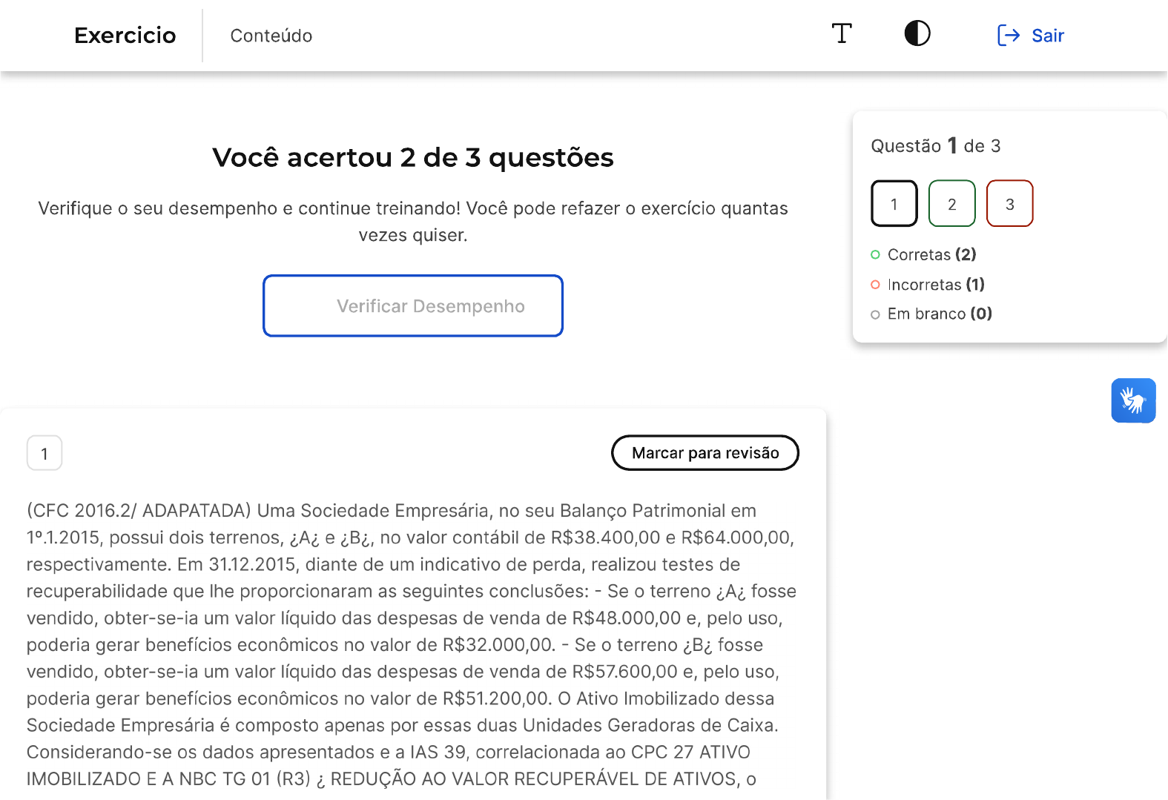Click the Incorretas (1) label
The image size is (1168, 800).
[x=936, y=285]
